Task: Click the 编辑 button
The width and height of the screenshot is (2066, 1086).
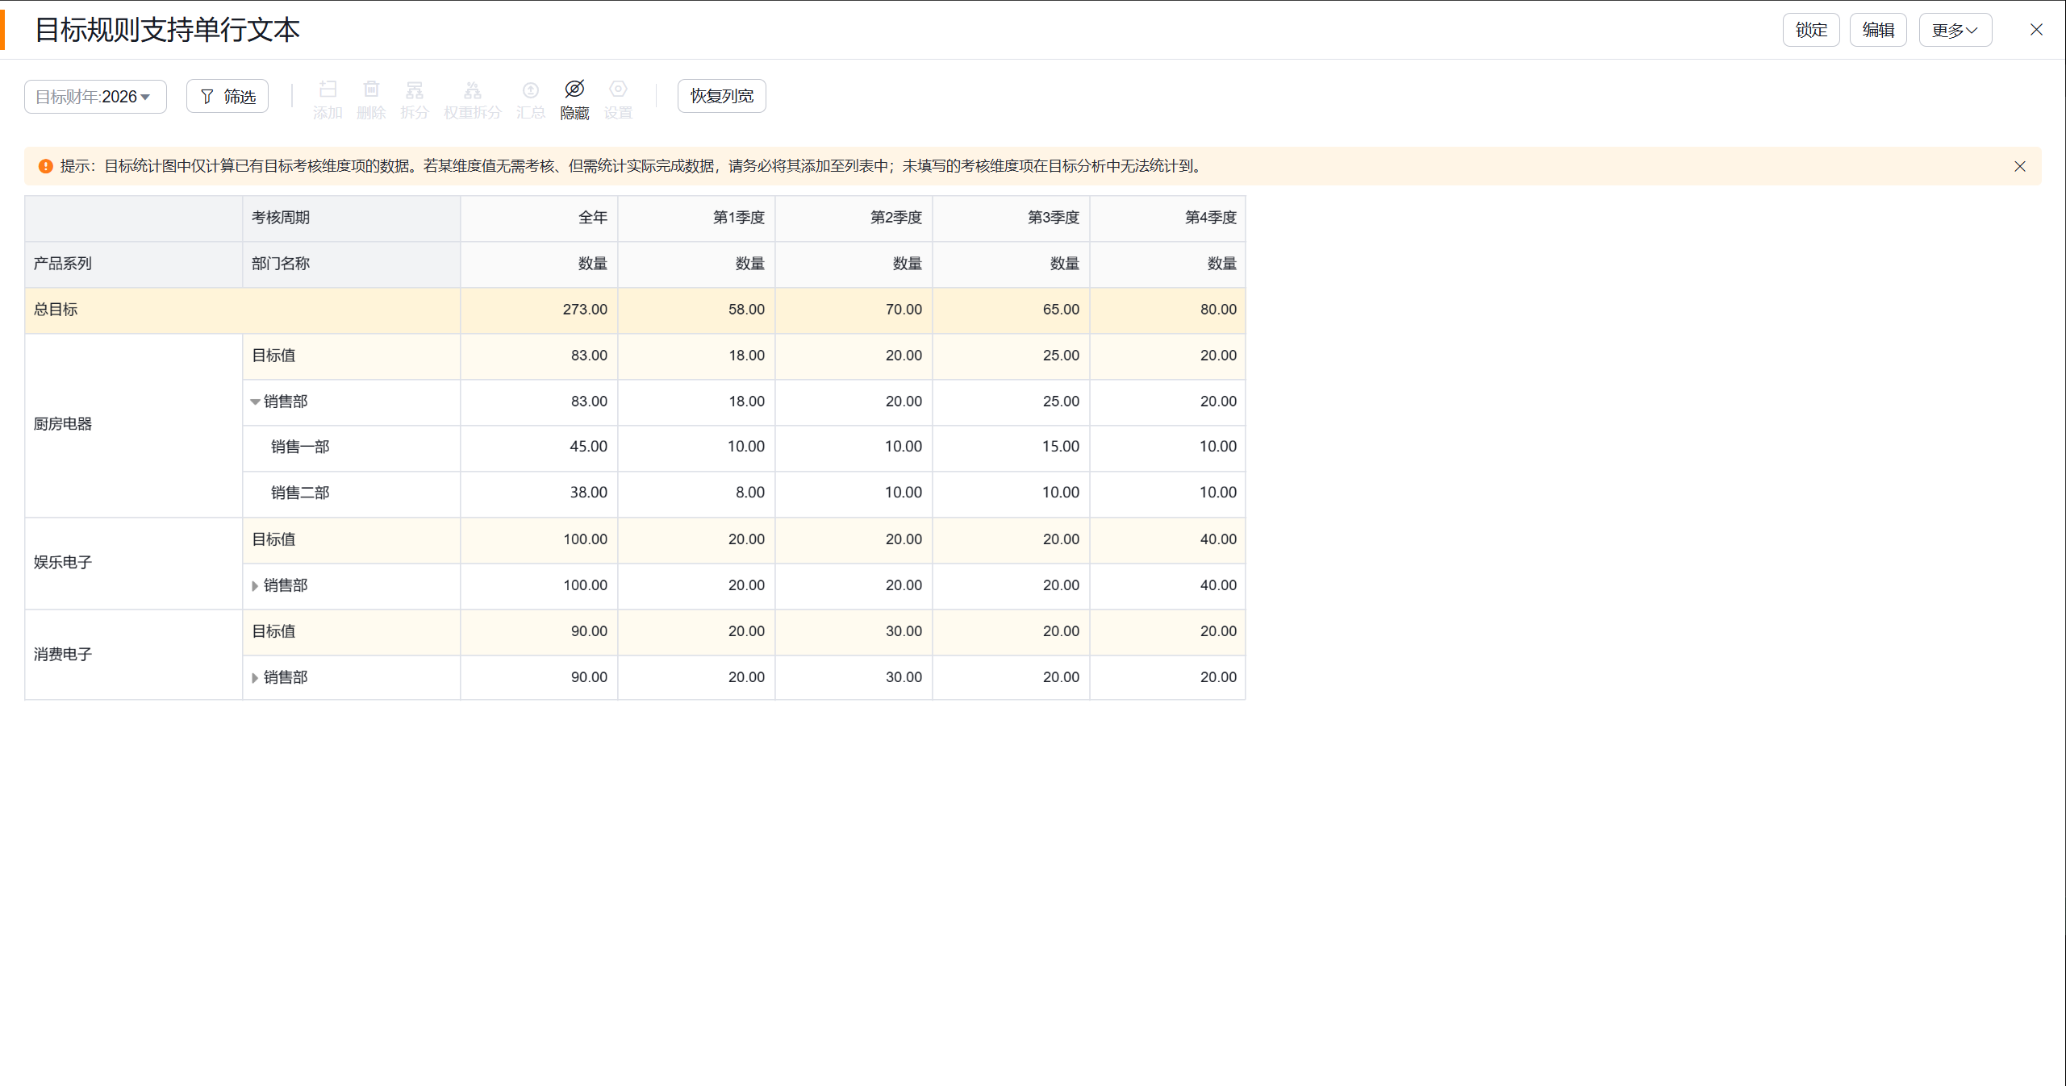Action: point(1877,31)
